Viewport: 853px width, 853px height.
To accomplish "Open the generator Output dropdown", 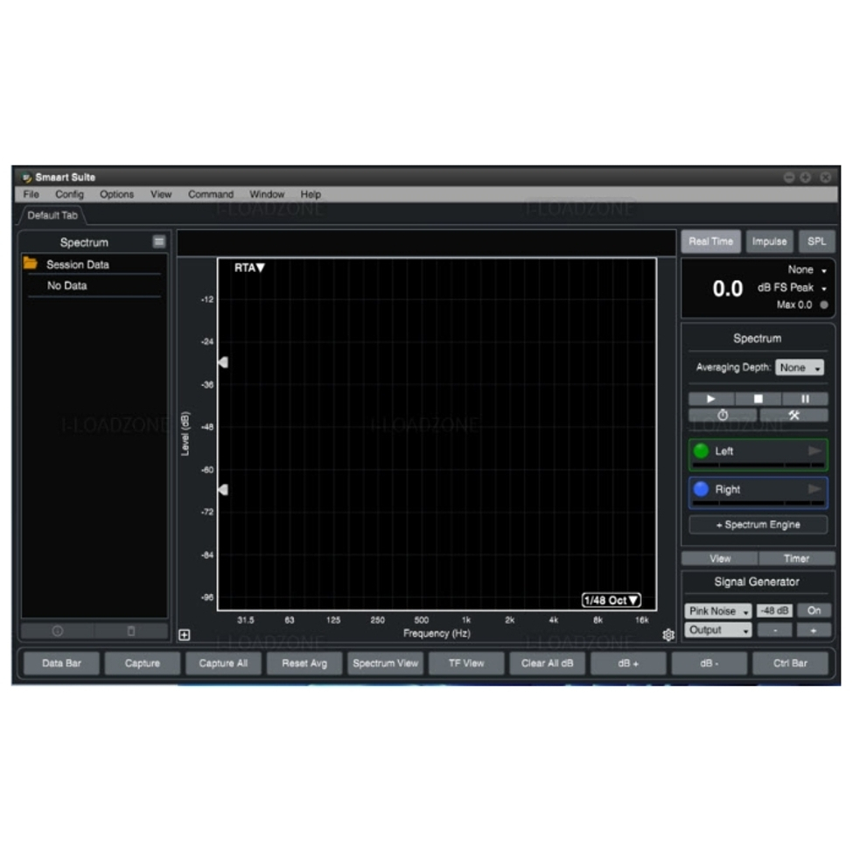I will (717, 630).
